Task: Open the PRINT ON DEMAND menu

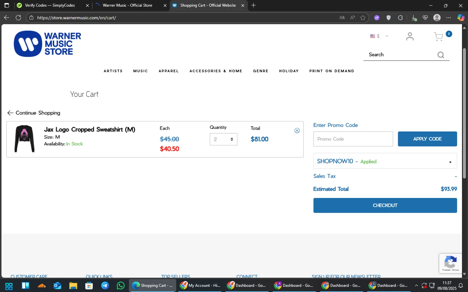Action: pyautogui.click(x=332, y=71)
